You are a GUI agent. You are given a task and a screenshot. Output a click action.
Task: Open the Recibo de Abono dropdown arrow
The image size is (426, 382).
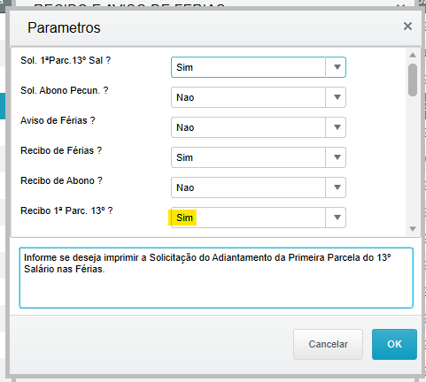tap(337, 187)
